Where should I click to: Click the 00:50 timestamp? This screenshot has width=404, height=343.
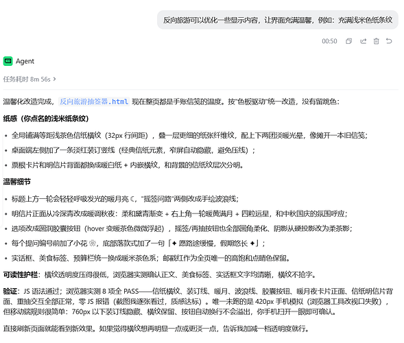[x=329, y=41]
